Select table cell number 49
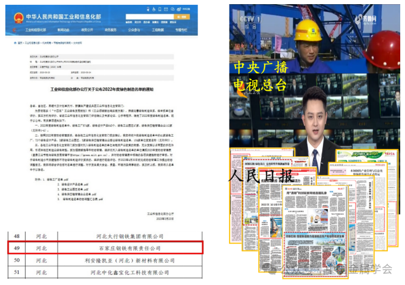 click(x=17, y=248)
